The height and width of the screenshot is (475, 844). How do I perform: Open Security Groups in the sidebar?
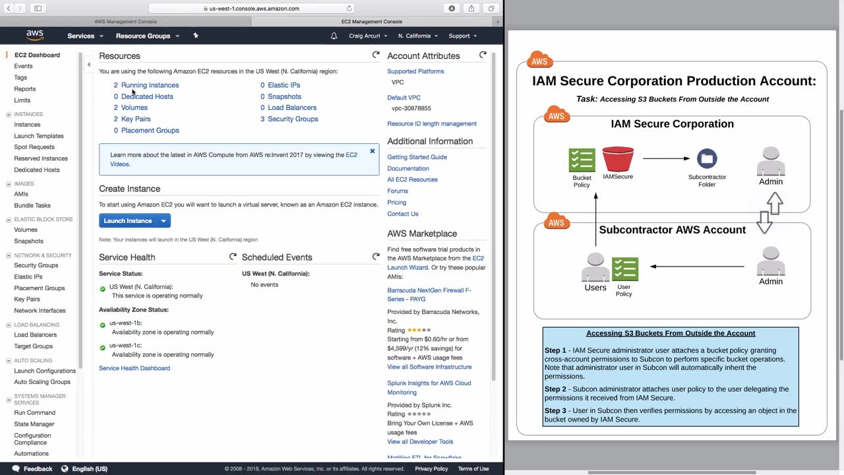36,265
